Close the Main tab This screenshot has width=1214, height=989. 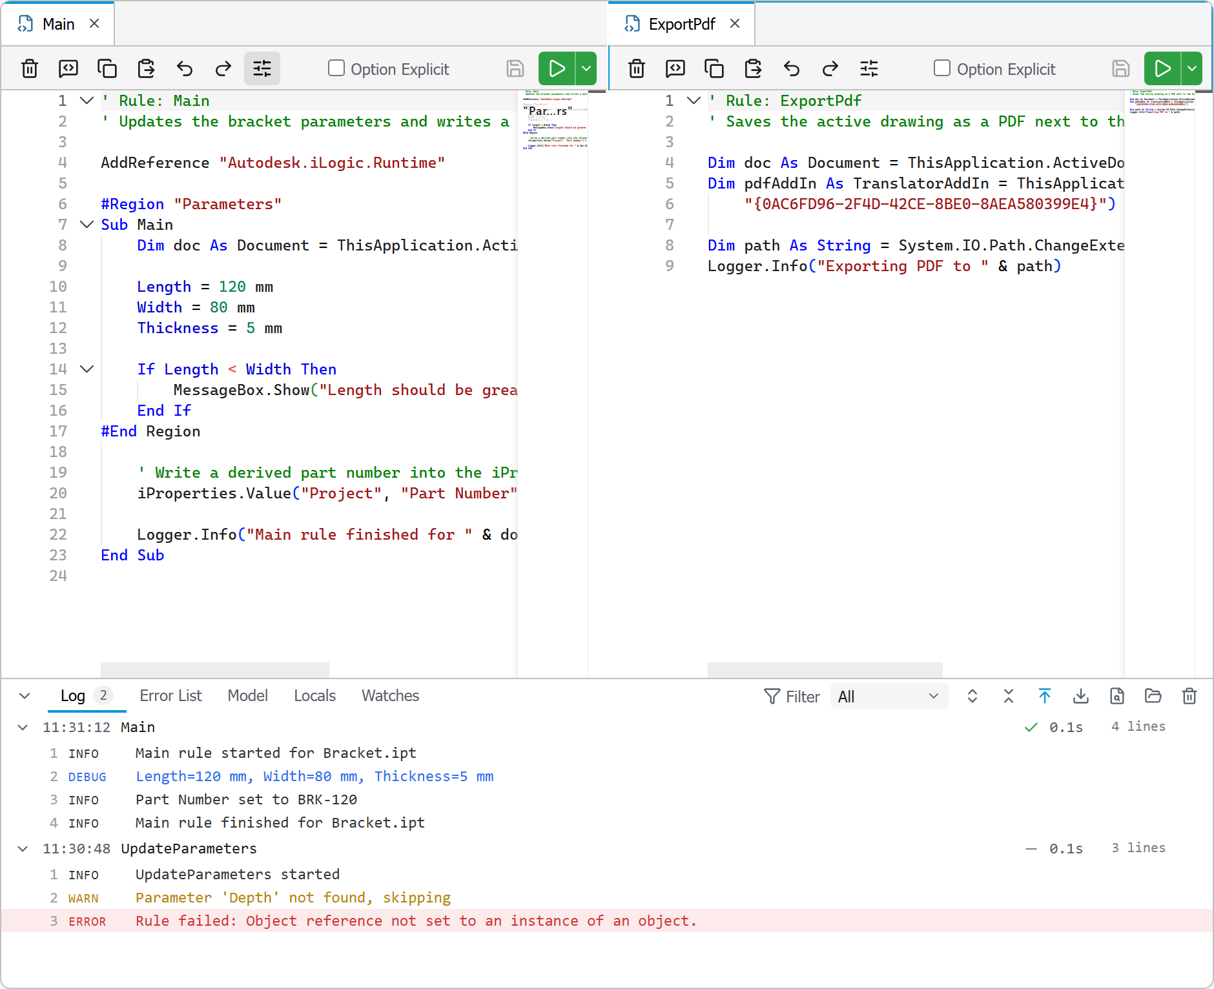coord(94,24)
